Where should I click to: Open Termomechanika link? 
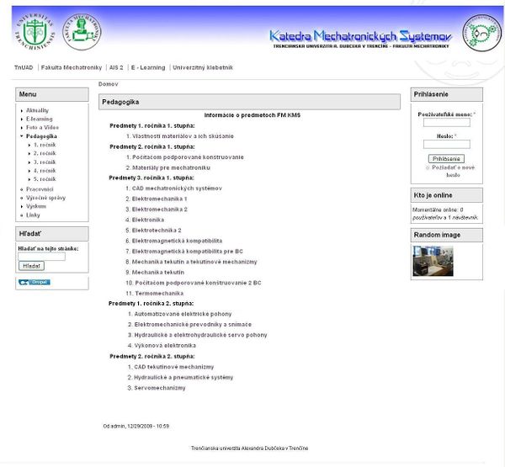[159, 294]
